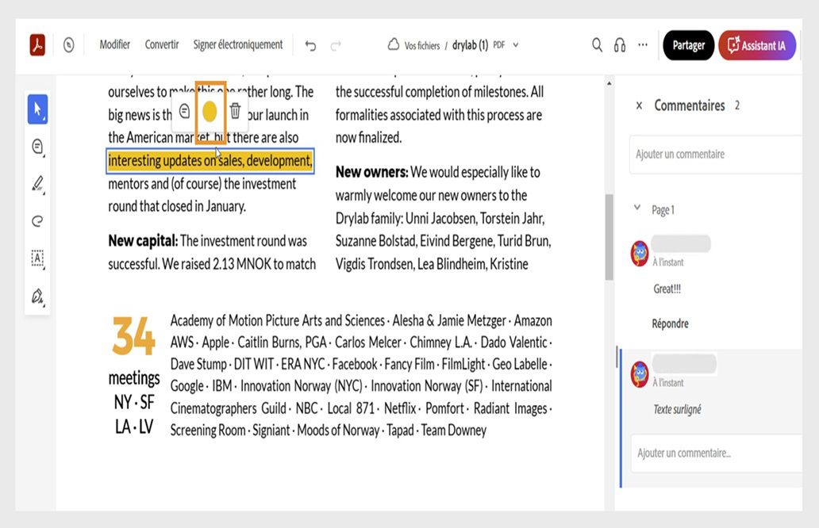
Task: Open Assistant IA
Action: tap(757, 45)
